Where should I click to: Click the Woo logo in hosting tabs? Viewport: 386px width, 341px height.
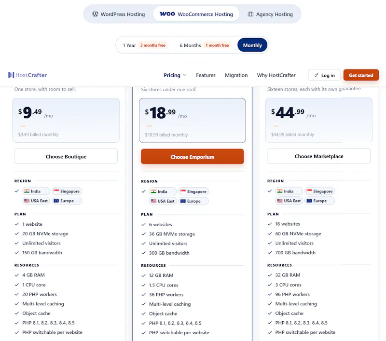(167, 14)
